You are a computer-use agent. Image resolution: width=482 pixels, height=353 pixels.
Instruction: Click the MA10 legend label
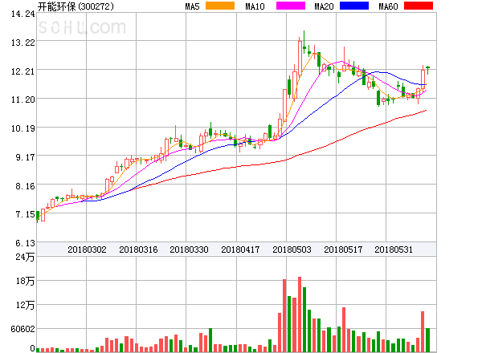point(255,6)
